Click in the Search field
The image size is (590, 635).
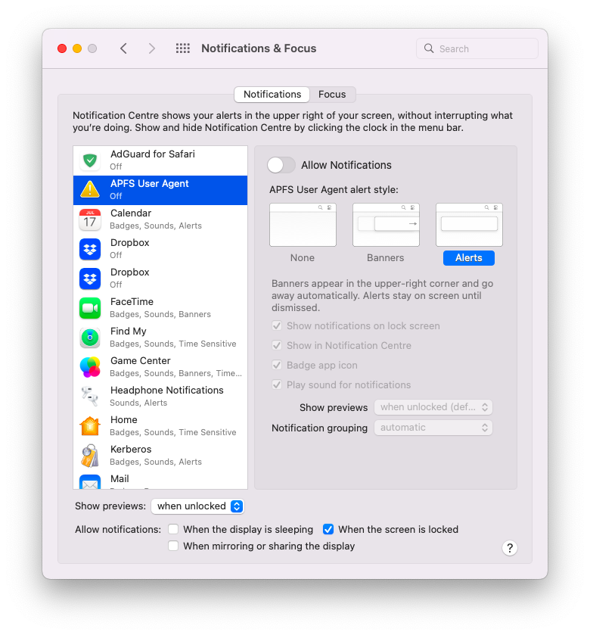477,48
